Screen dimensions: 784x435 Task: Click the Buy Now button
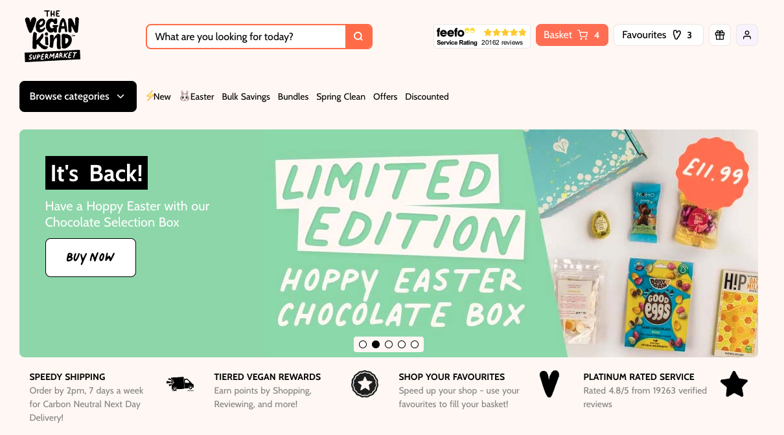(x=91, y=258)
